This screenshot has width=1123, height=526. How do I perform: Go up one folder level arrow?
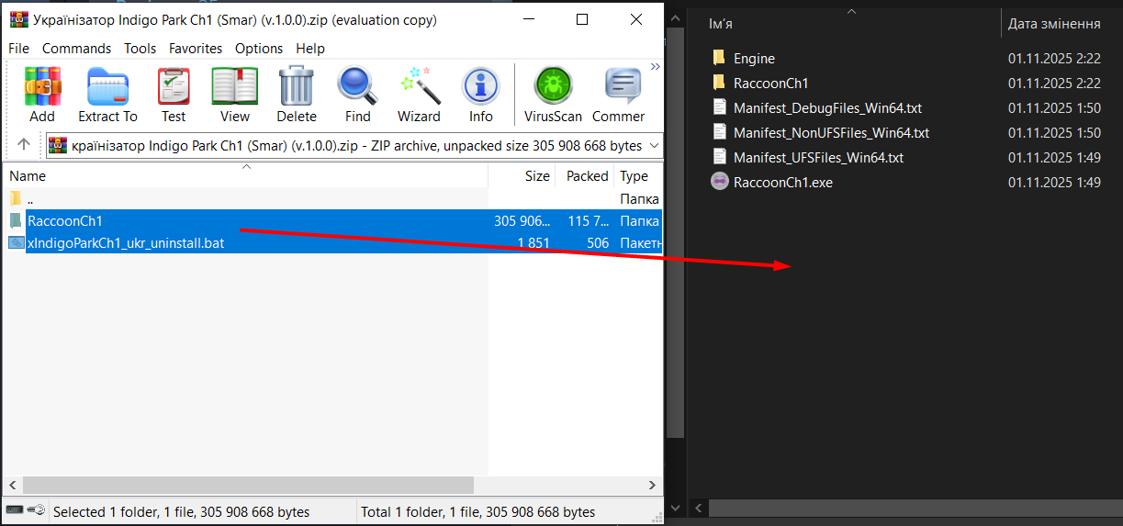[x=24, y=145]
